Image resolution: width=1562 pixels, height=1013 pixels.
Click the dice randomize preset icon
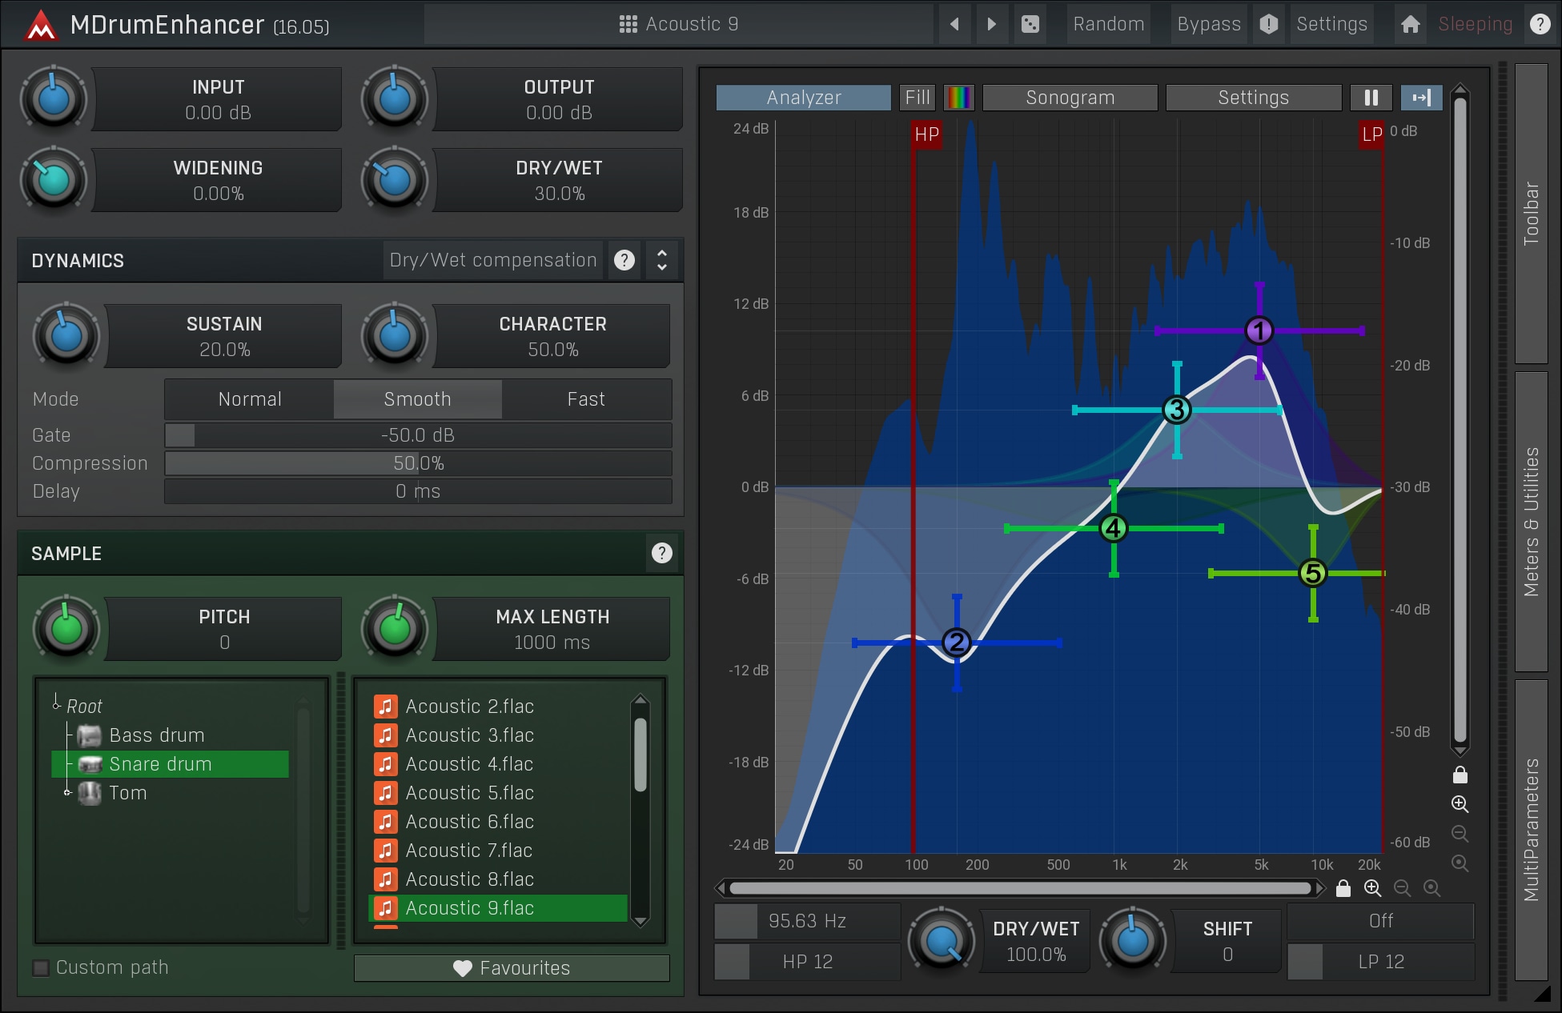tap(1030, 24)
